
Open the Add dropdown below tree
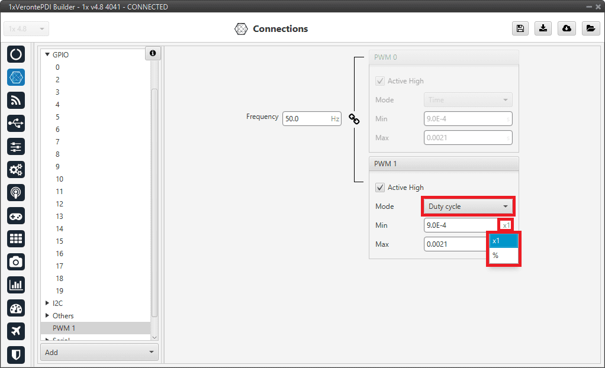pyautogui.click(x=99, y=352)
